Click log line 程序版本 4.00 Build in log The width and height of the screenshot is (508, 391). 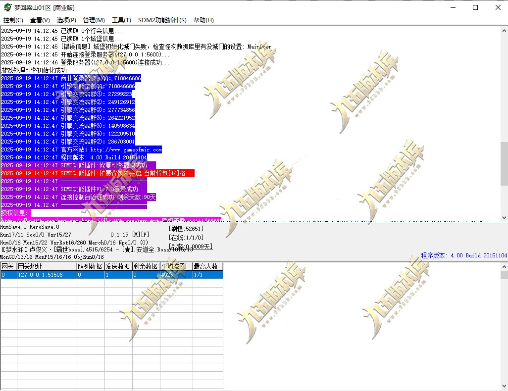point(74,157)
